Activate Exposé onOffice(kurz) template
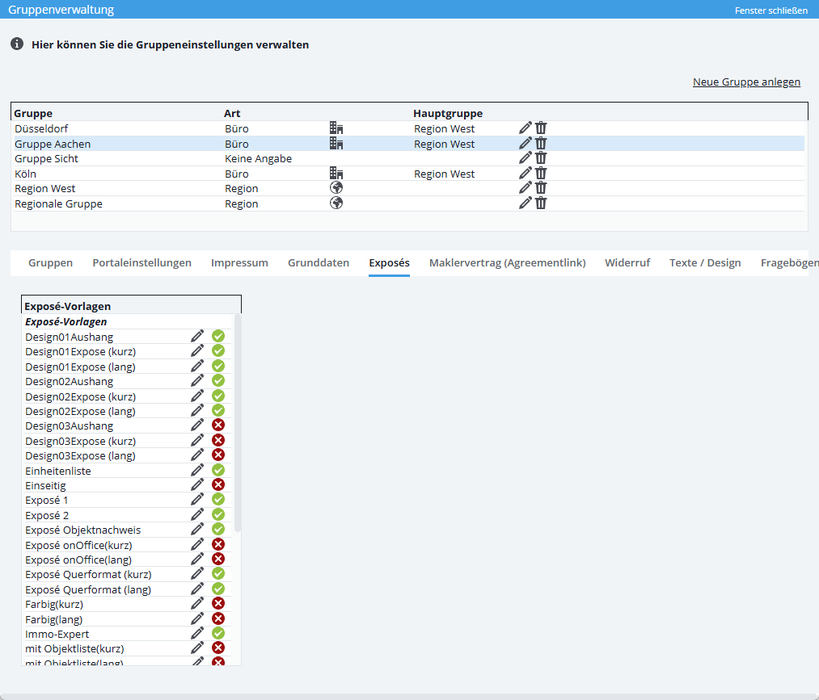 [x=218, y=544]
